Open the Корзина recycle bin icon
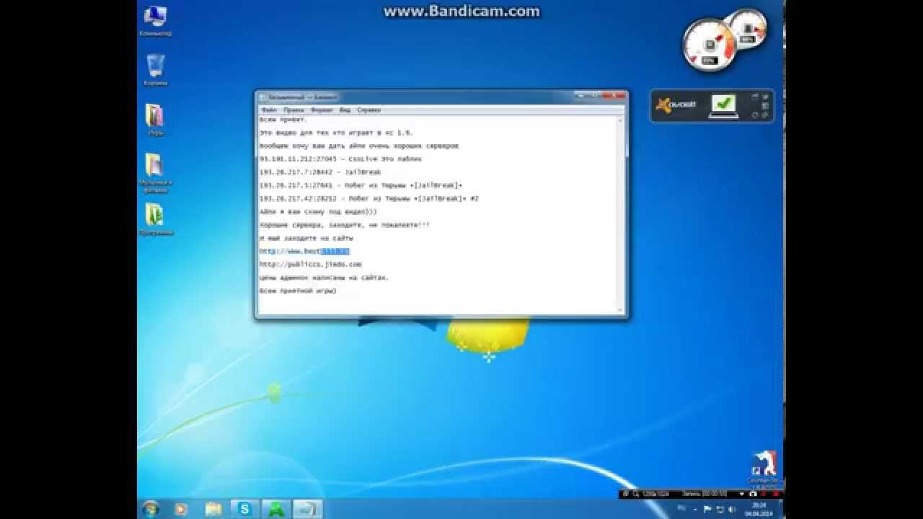This screenshot has height=519, width=923. coord(155,70)
